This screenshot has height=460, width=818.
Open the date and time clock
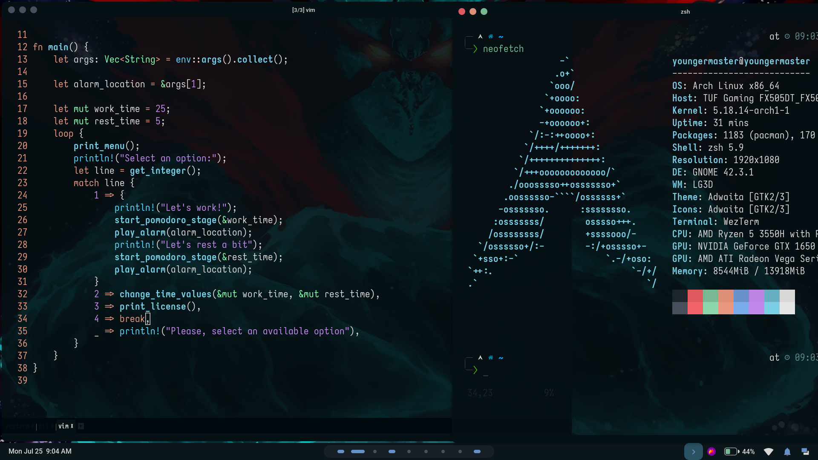pyautogui.click(x=40, y=451)
